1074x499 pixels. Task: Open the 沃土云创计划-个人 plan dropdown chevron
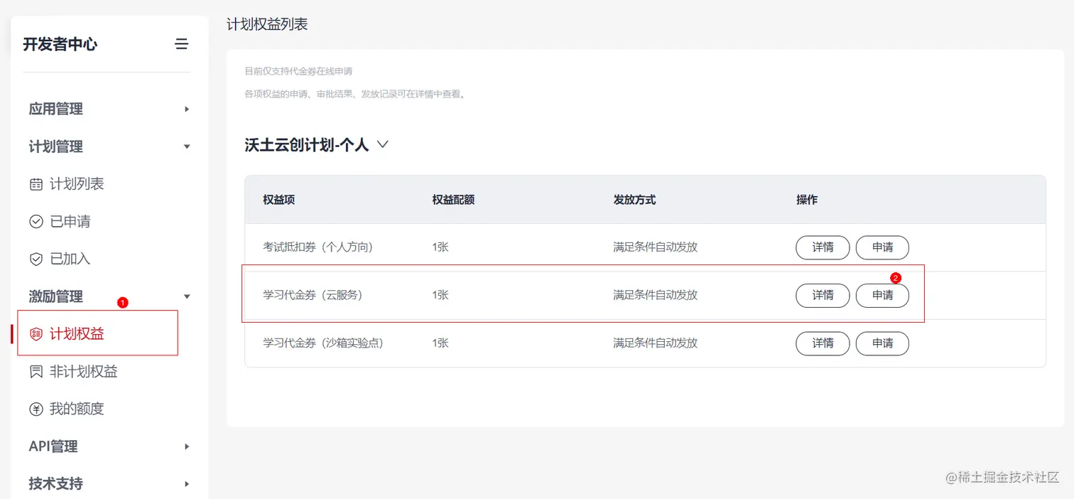[382, 144]
